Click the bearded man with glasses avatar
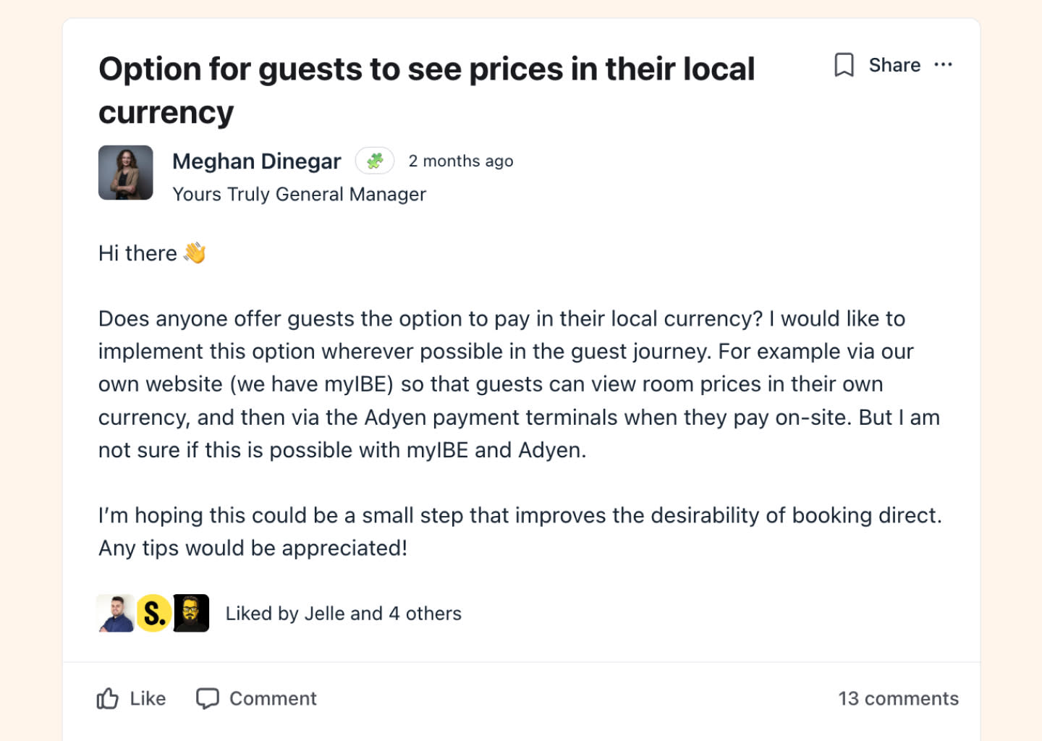 [191, 613]
